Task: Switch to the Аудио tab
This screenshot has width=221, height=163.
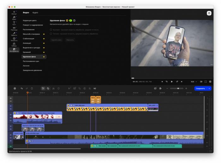Action: click(x=35, y=13)
